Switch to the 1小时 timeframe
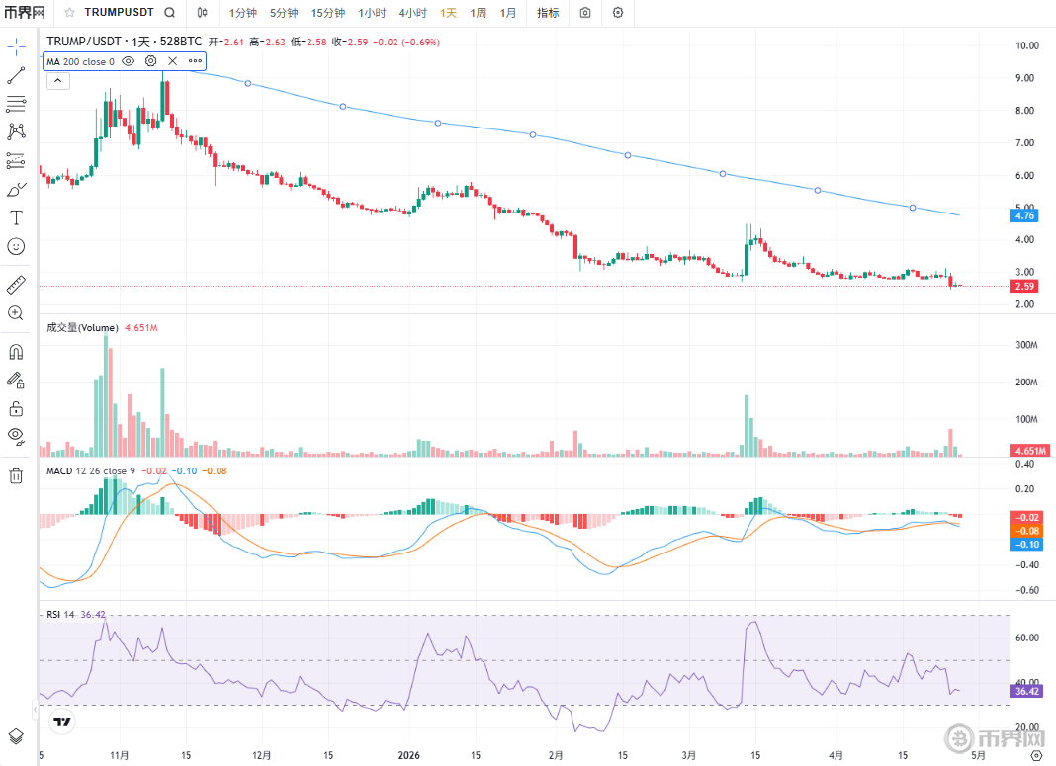Screen dimensions: 1056x766 372,13
